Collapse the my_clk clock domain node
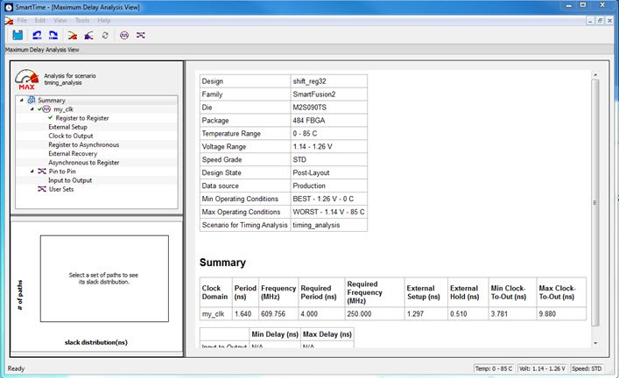 tap(33, 109)
